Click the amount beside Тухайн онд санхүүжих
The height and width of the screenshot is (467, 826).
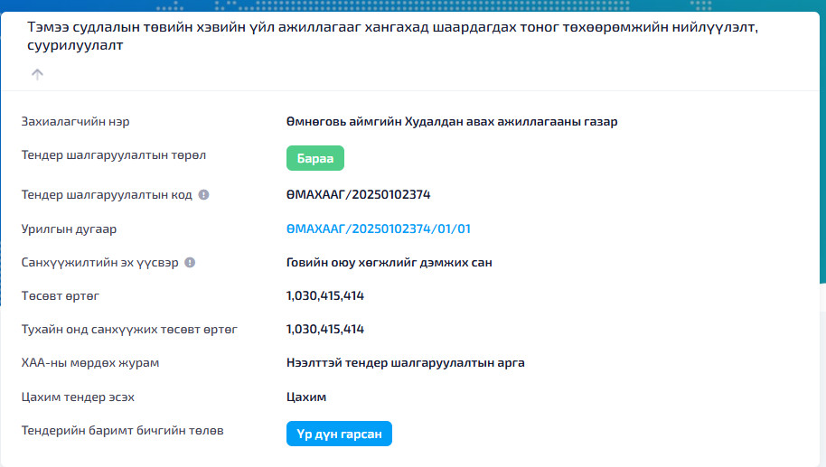coord(324,329)
